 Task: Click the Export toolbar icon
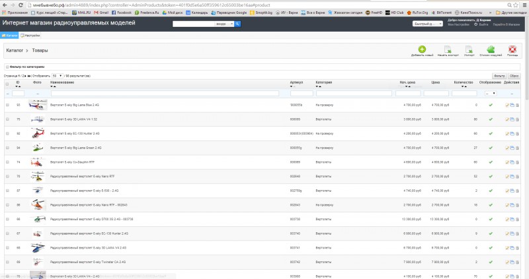[448, 49]
